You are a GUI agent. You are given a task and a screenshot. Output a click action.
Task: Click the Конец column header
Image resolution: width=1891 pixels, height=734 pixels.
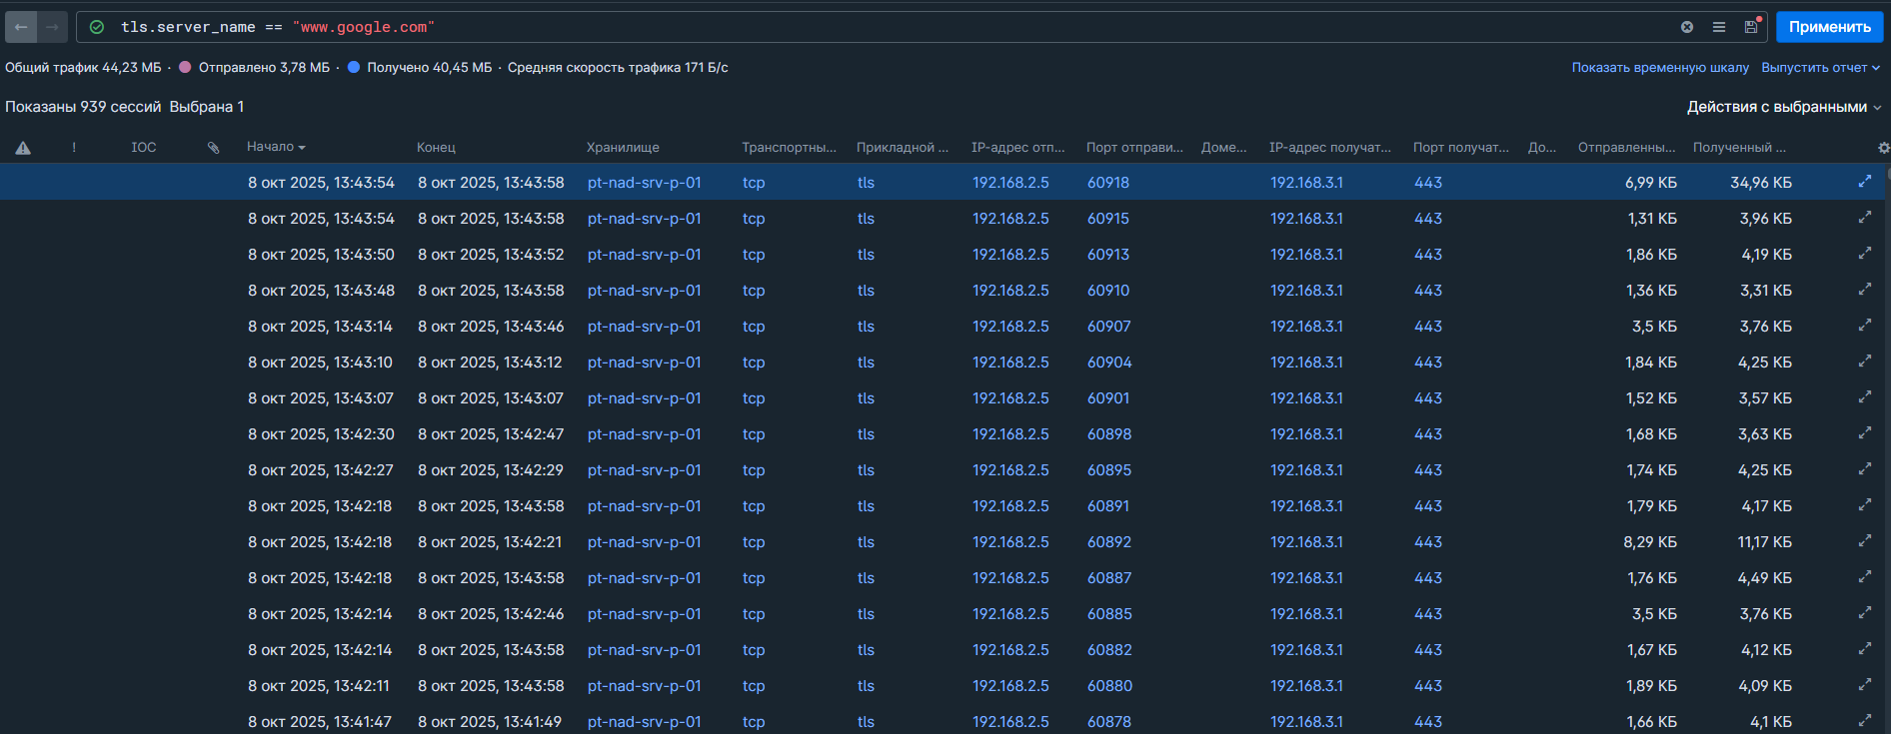point(436,147)
